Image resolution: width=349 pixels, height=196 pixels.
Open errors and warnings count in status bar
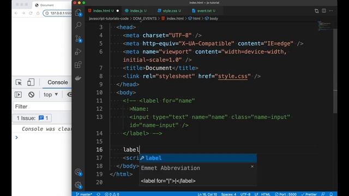112,194
